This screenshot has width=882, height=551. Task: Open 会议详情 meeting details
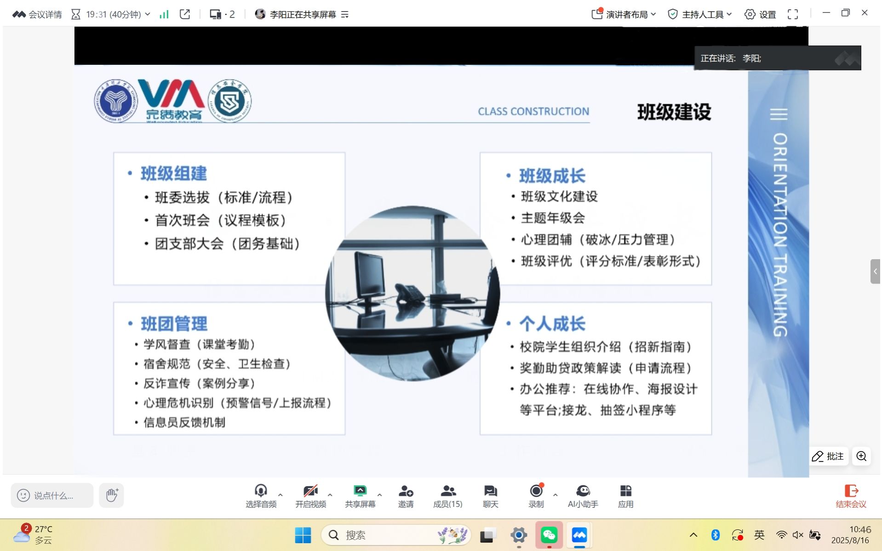tap(37, 14)
